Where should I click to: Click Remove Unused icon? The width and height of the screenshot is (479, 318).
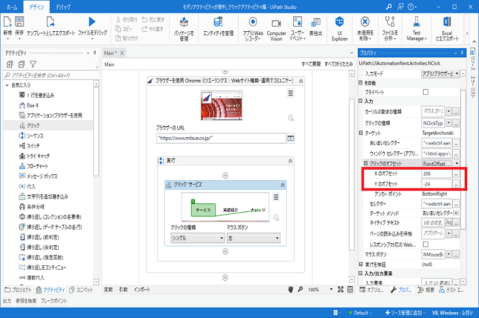[365, 22]
